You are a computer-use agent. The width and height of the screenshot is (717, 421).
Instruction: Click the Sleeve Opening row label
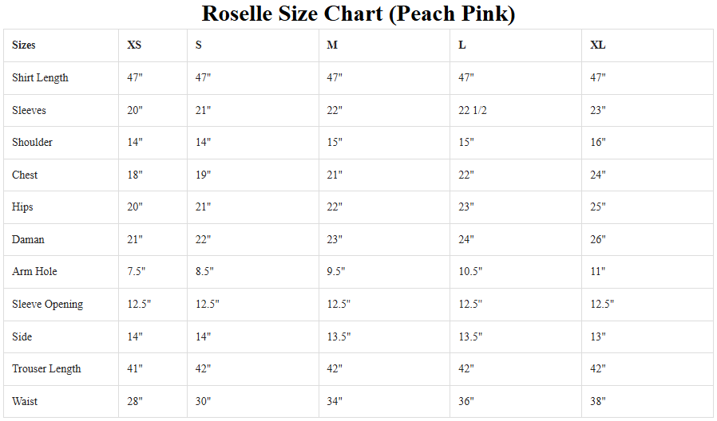(x=47, y=305)
